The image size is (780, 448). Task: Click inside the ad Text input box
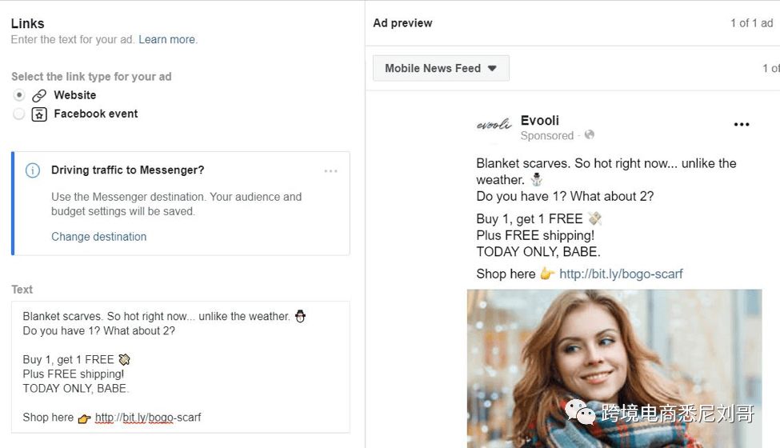[181, 367]
